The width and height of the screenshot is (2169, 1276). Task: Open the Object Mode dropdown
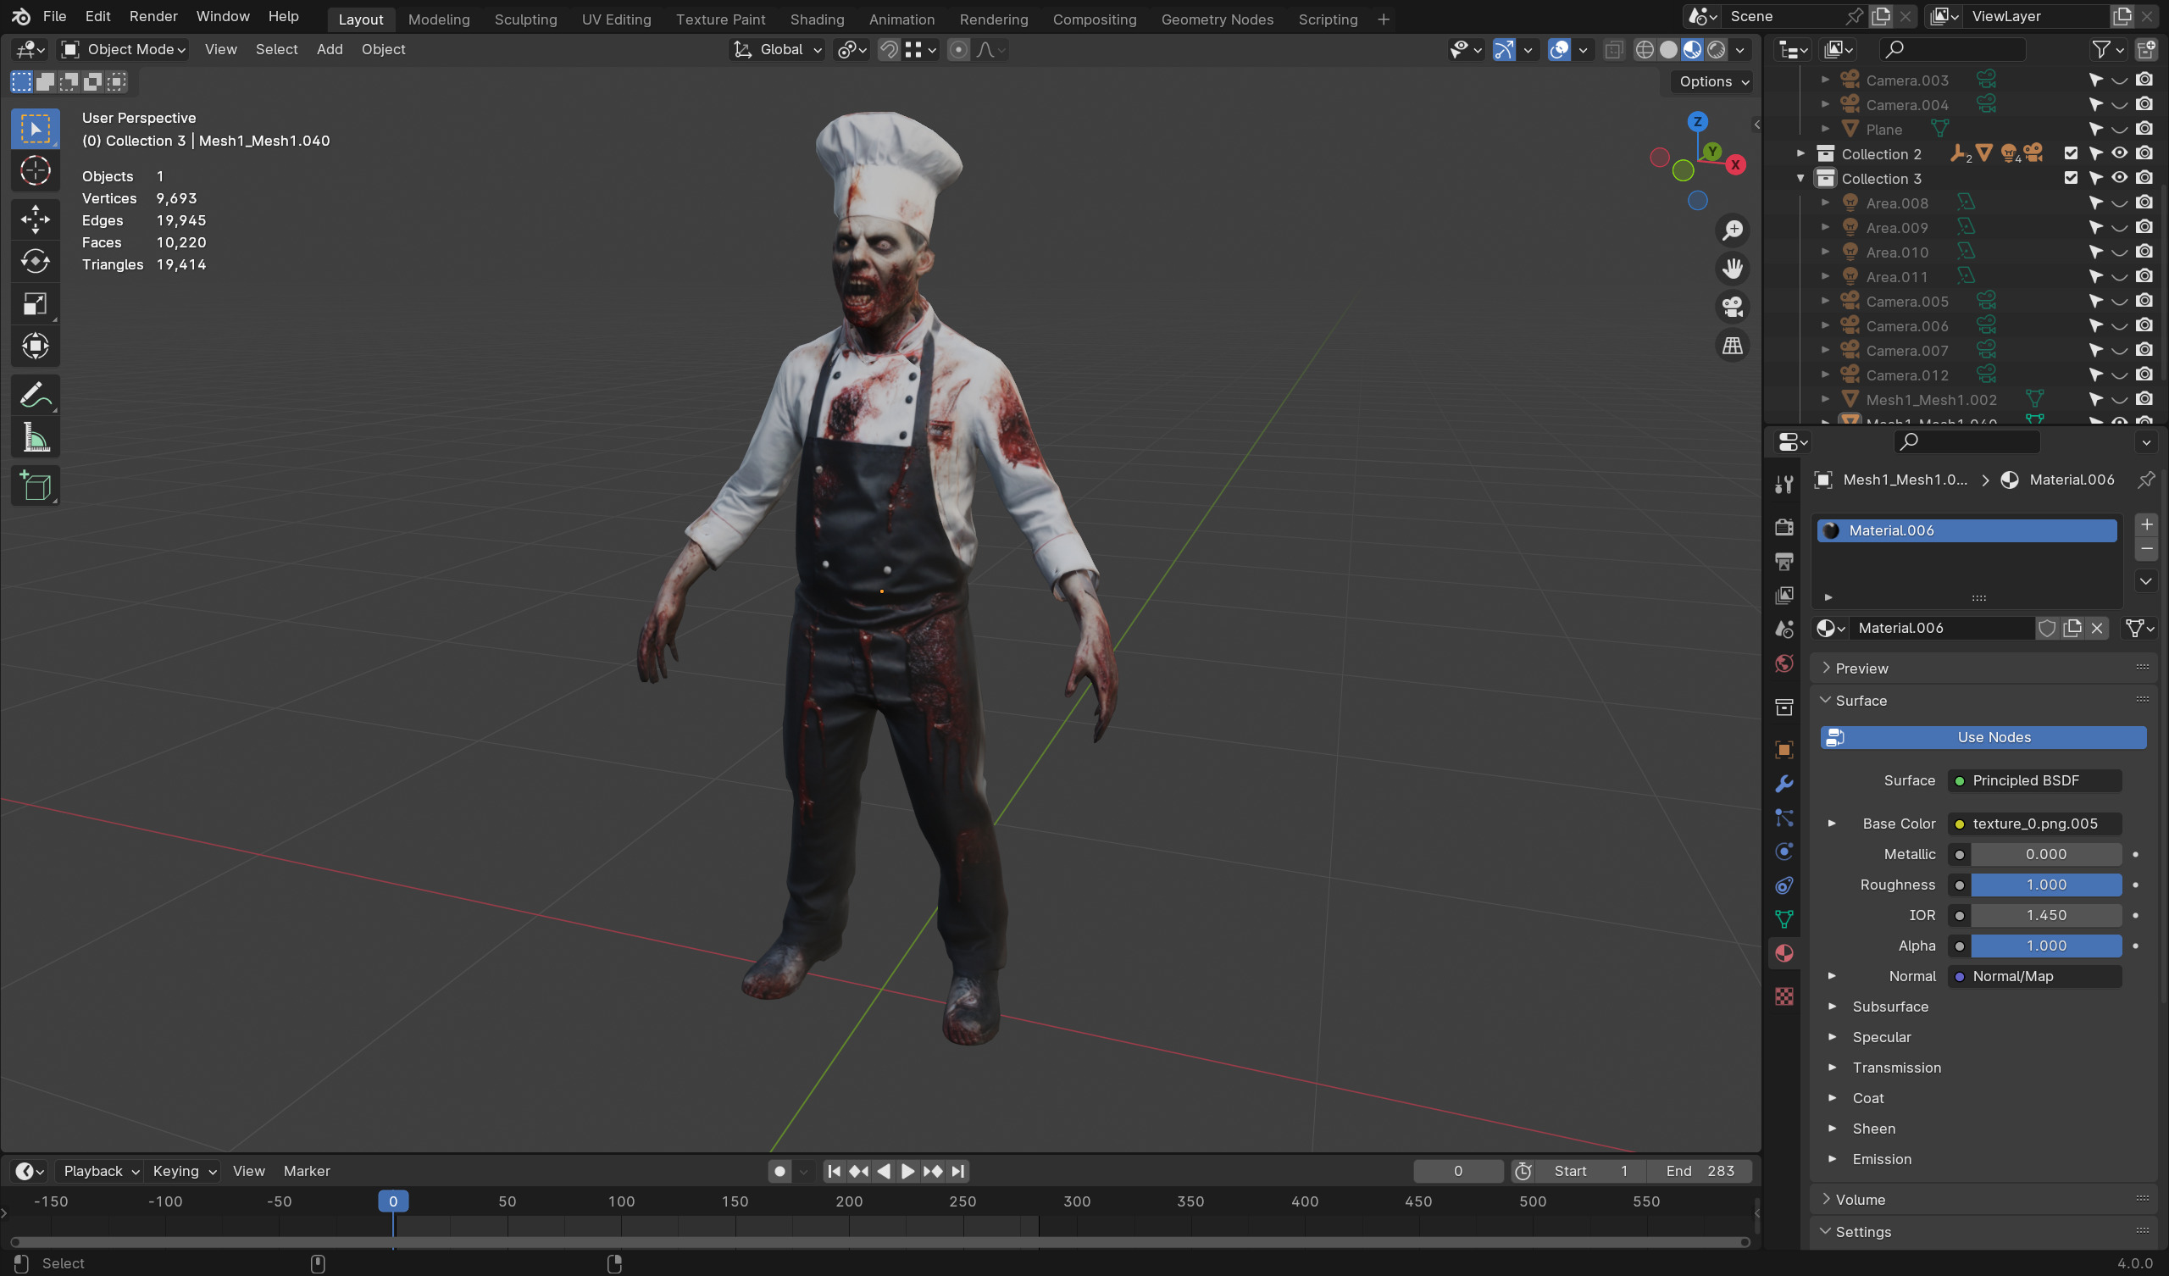coord(124,50)
